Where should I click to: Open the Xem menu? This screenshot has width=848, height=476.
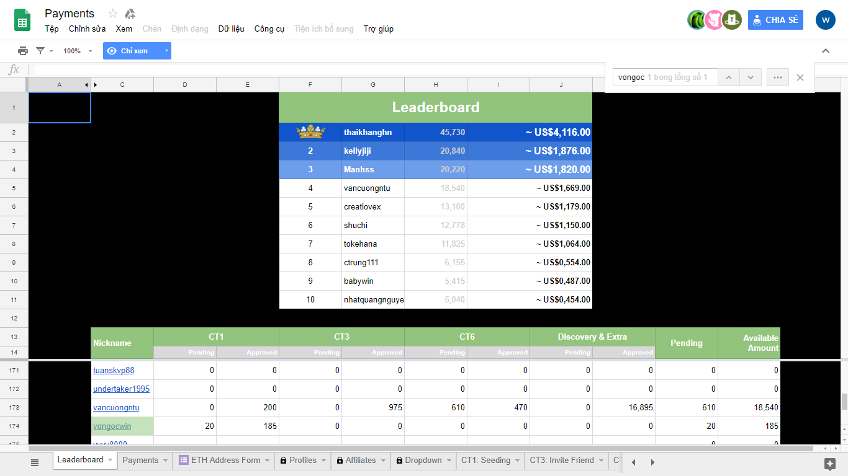tap(124, 29)
